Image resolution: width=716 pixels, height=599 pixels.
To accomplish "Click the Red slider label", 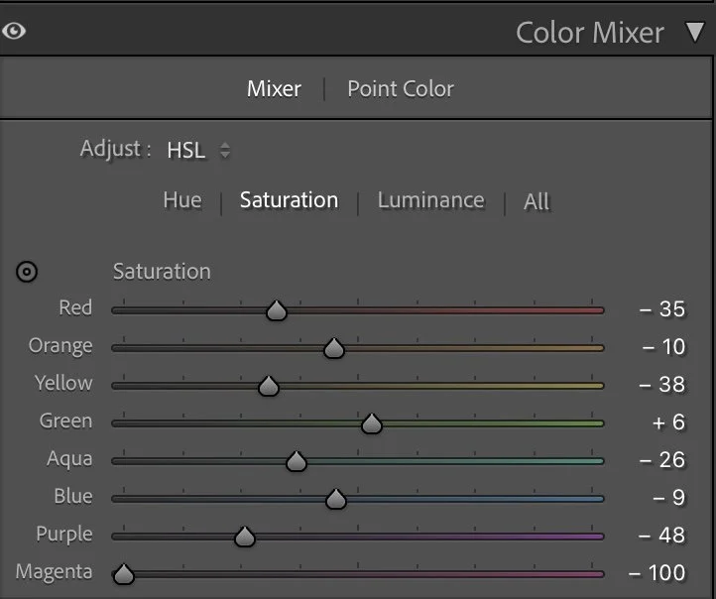I will coord(75,307).
